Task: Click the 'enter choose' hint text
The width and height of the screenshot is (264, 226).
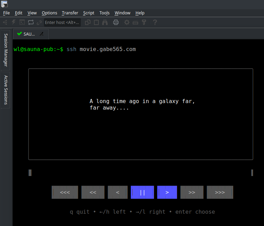Action: 195,212
